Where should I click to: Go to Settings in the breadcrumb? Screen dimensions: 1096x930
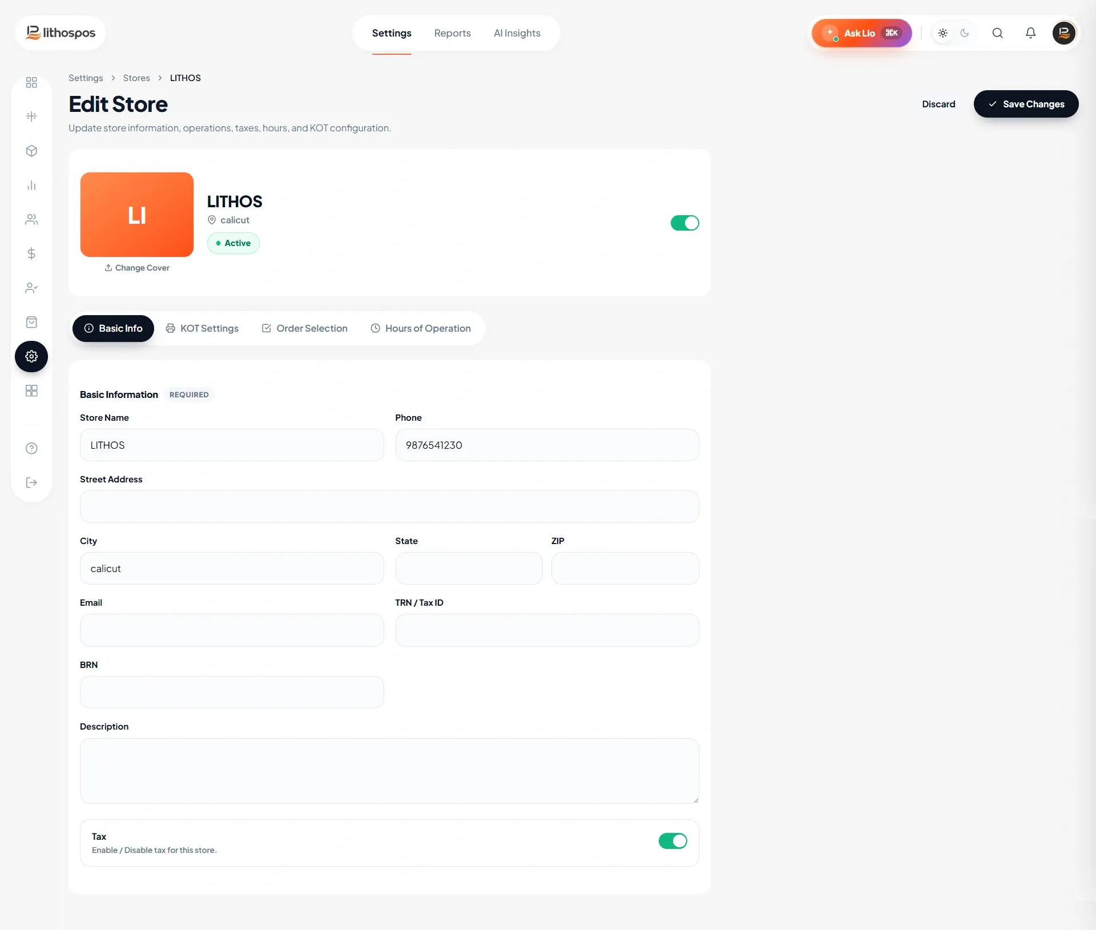tap(86, 78)
